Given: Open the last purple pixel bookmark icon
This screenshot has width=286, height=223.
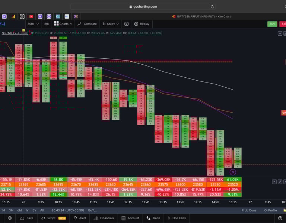Looking at the screenshot, I should tap(76, 17).
